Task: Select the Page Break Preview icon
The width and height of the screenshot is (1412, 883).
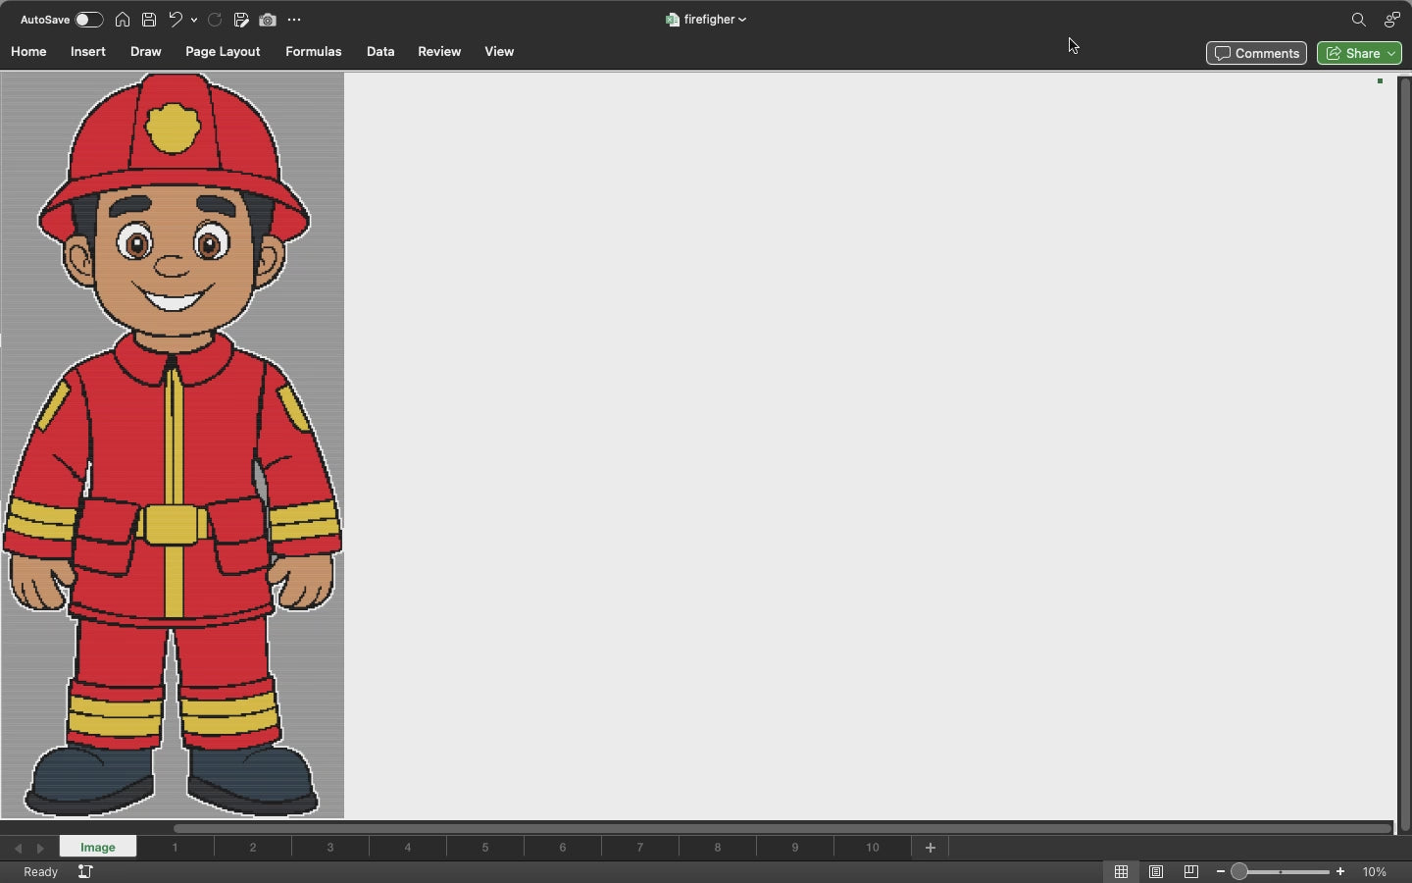Action: click(x=1189, y=871)
